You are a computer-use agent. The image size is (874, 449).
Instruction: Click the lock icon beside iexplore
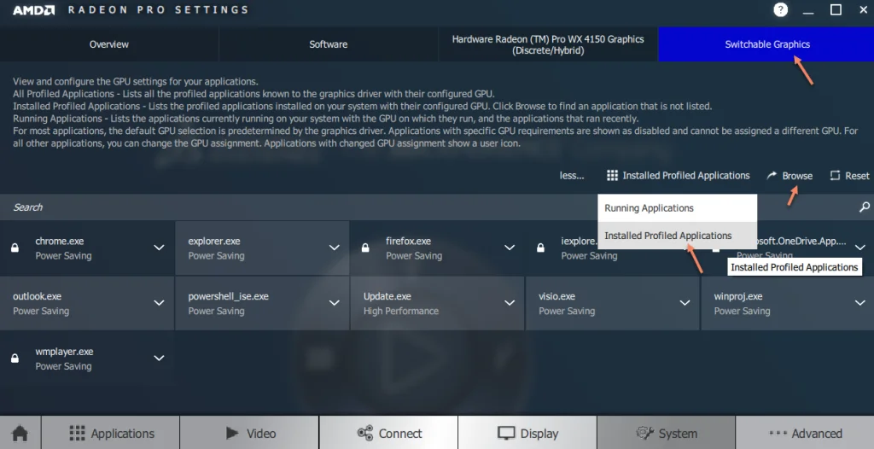coord(540,248)
